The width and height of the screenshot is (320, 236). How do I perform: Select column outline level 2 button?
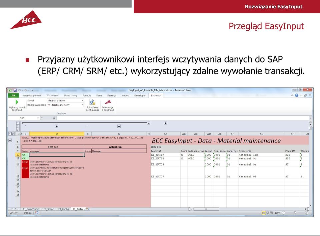[18, 126]
